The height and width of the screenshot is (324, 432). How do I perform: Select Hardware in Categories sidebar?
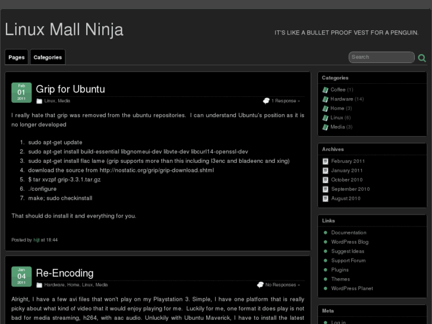342,99
